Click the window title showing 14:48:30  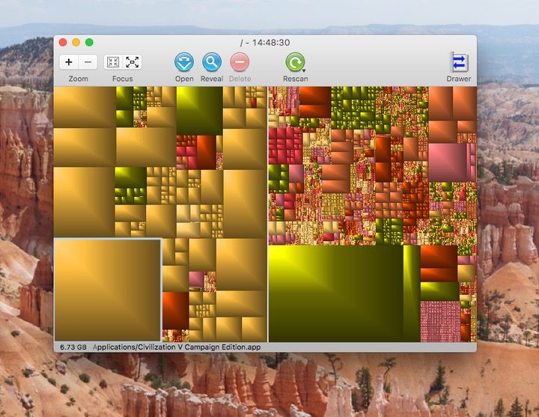pyautogui.click(x=266, y=43)
